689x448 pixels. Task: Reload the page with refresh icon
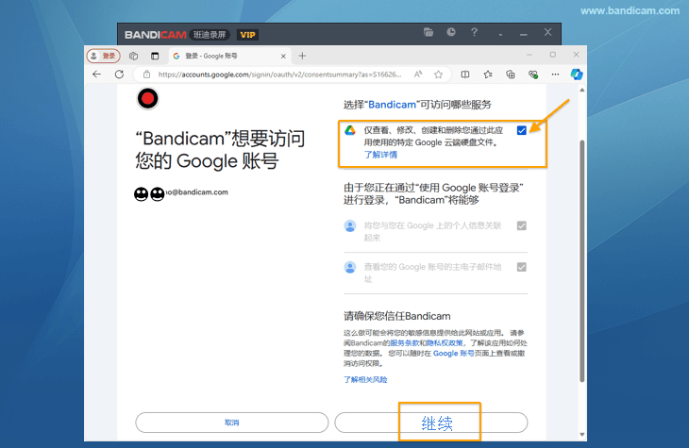click(119, 74)
